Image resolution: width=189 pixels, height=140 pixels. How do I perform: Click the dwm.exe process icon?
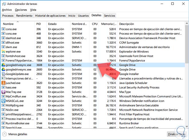tap(3, 47)
